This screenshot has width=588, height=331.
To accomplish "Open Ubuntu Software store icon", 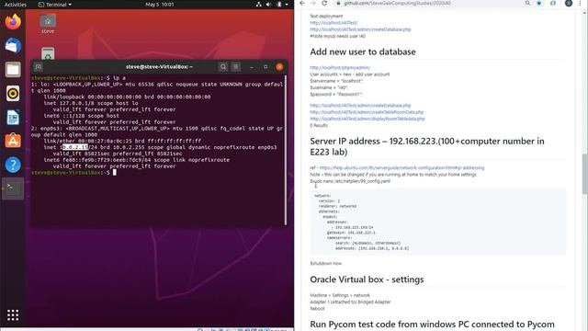I will [13, 141].
